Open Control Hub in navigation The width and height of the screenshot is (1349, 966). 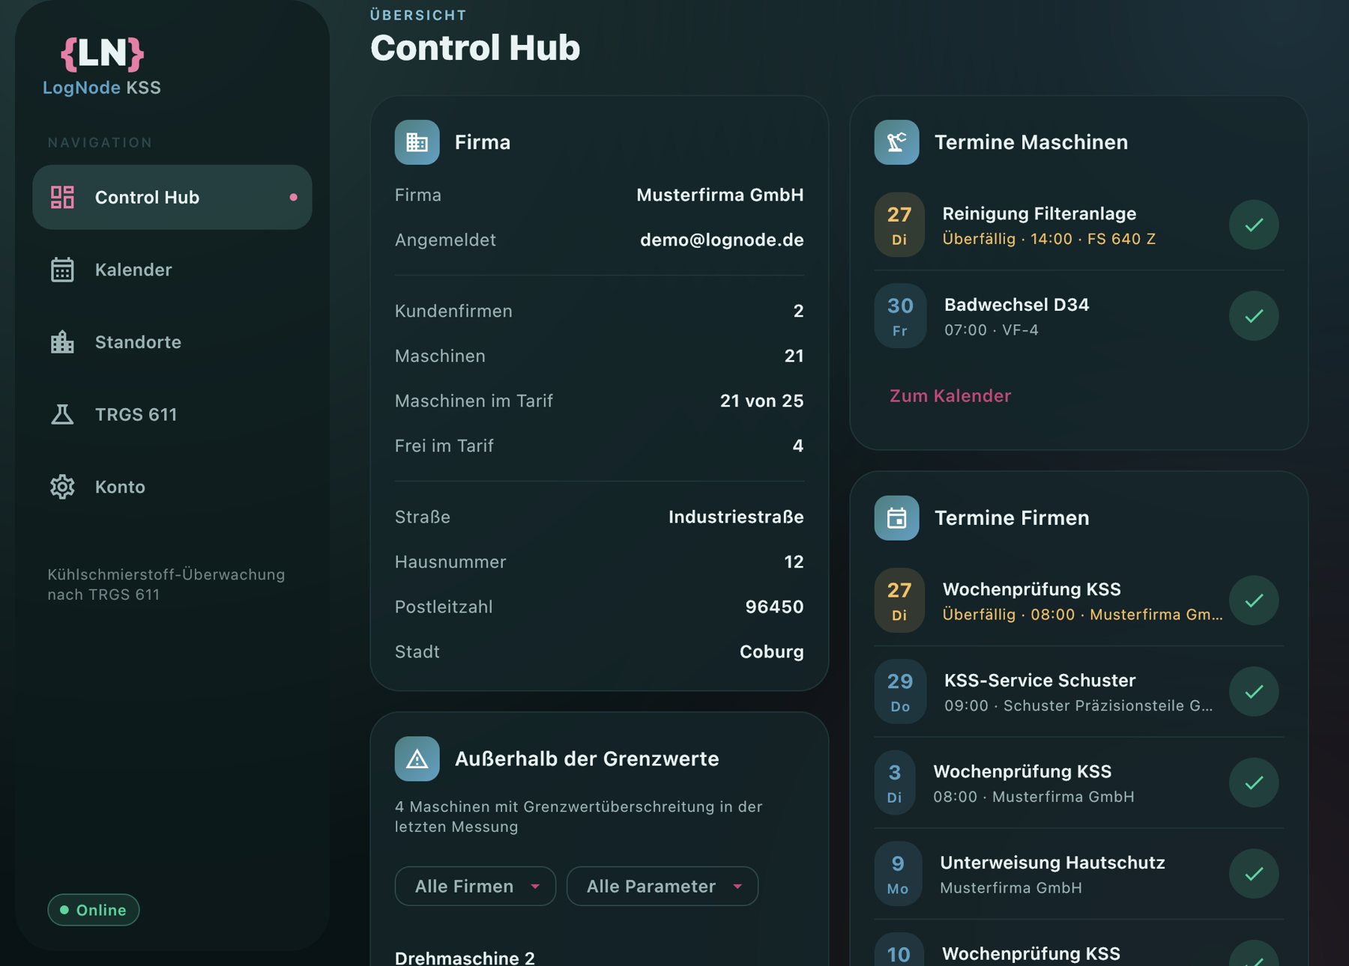click(172, 197)
